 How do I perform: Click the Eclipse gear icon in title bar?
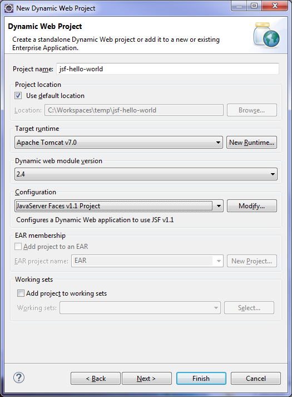9,8
